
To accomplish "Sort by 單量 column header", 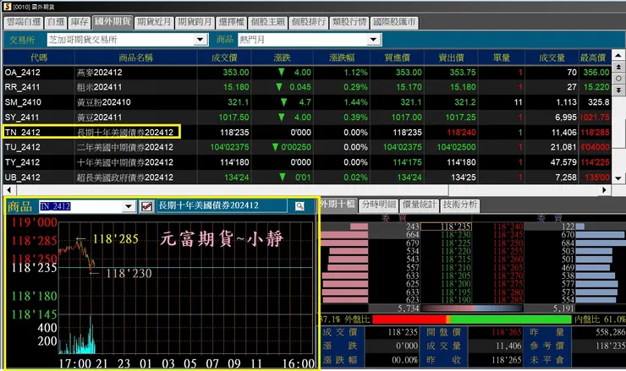I will point(502,57).
